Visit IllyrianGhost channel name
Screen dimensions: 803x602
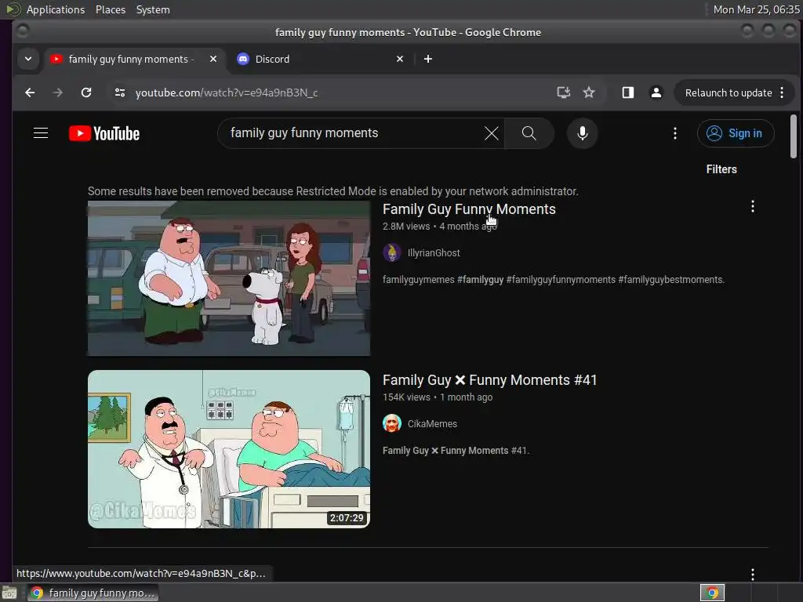click(434, 253)
